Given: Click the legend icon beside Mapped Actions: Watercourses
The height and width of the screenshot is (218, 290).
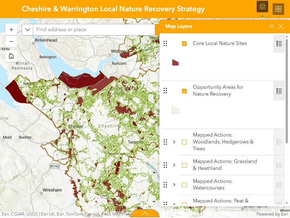Looking at the screenshot, I should tap(279, 185).
